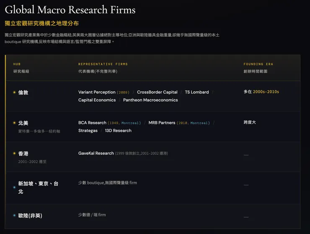Click the introductory paragraph mentioning boutique 研究機構
Image resolution: width=310 pixels, height=234 pixels.
point(112,39)
